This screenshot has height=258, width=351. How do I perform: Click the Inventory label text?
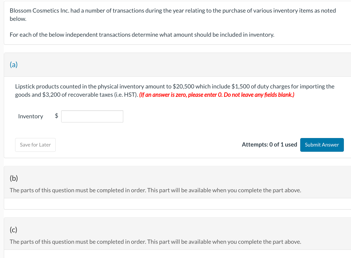click(x=30, y=116)
